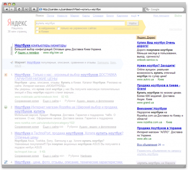The image size is (188, 170).
Task: Enable the 'в найденном' checkbox
Action: [x=37, y=29]
